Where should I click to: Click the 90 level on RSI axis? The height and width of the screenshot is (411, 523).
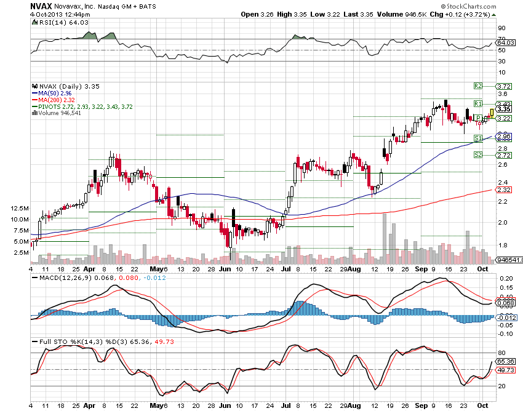click(x=501, y=28)
